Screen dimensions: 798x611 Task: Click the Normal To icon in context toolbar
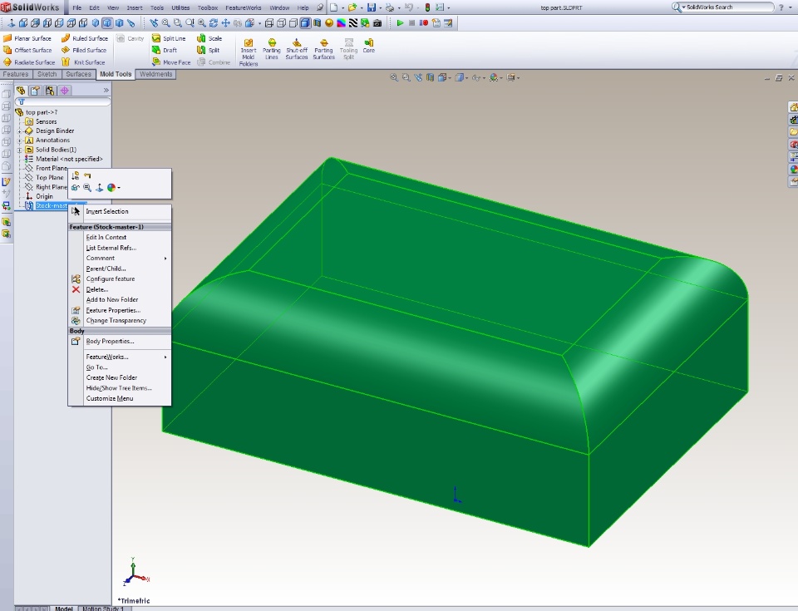[x=99, y=187]
